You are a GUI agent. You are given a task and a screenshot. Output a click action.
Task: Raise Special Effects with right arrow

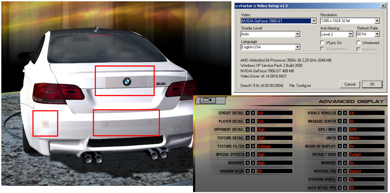point(253,154)
